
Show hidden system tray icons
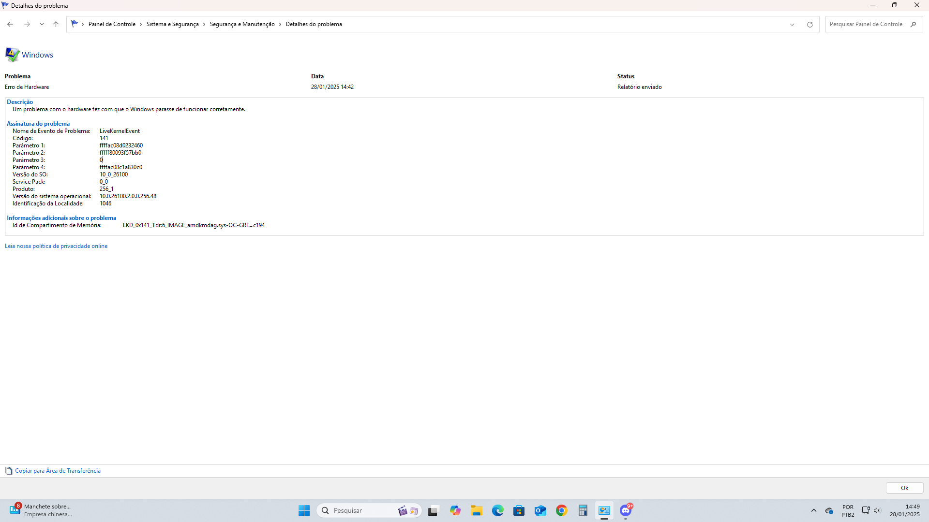tap(814, 510)
